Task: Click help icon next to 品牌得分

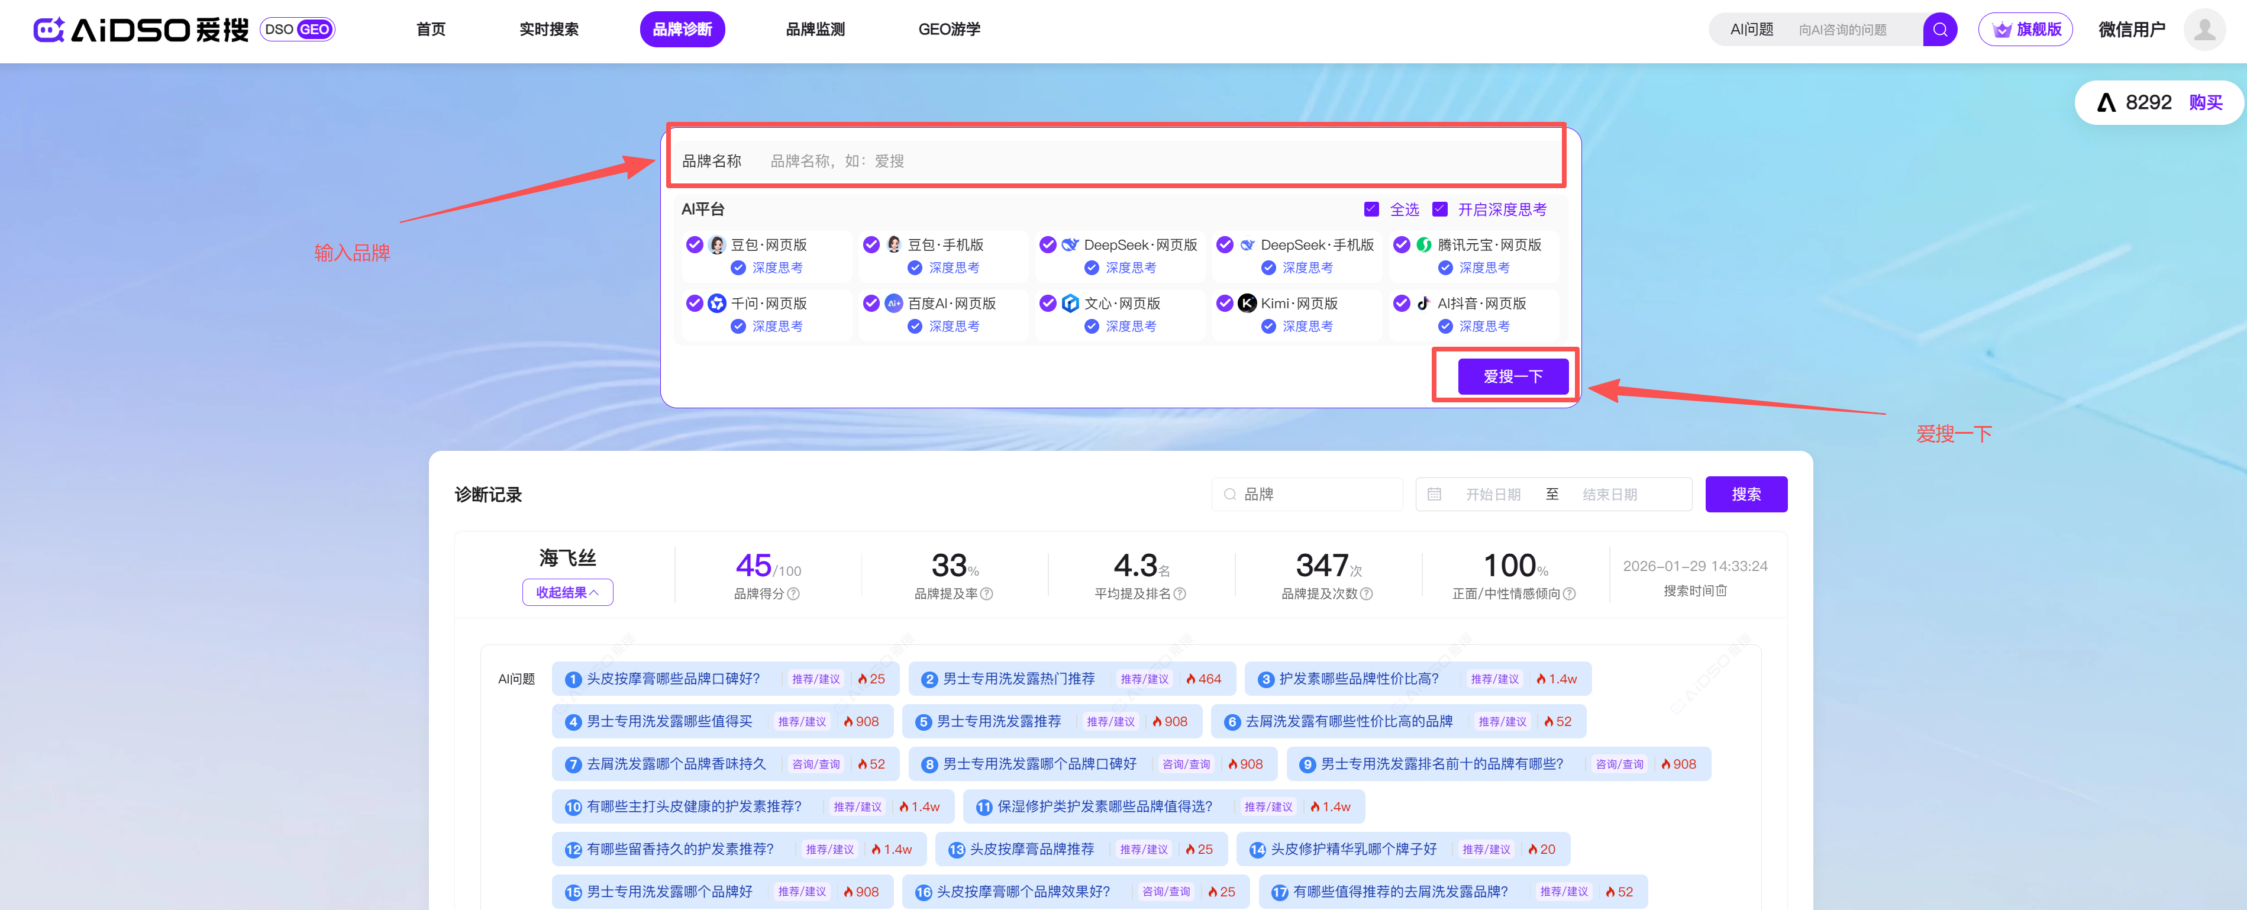Action: 793,593
